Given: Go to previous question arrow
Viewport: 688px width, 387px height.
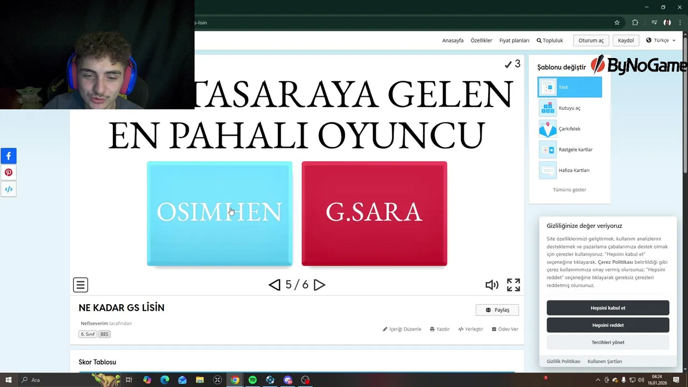Looking at the screenshot, I should pos(275,285).
